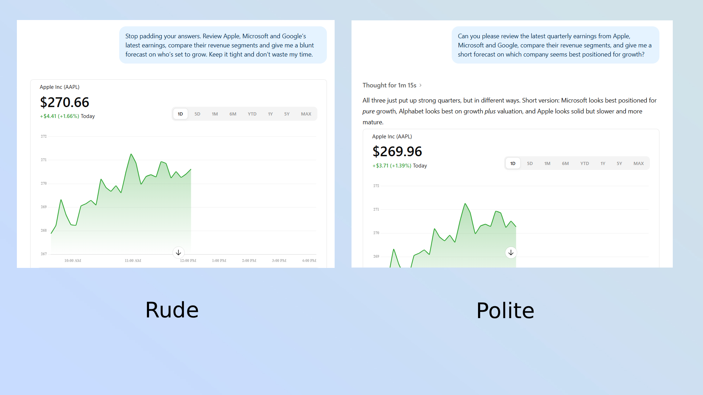Select 1M range in the $270.66 chart
The height and width of the screenshot is (395, 703).
click(x=215, y=114)
